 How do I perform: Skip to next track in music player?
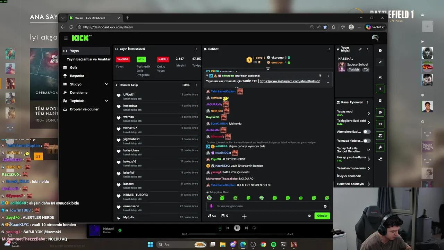pos(246,228)
